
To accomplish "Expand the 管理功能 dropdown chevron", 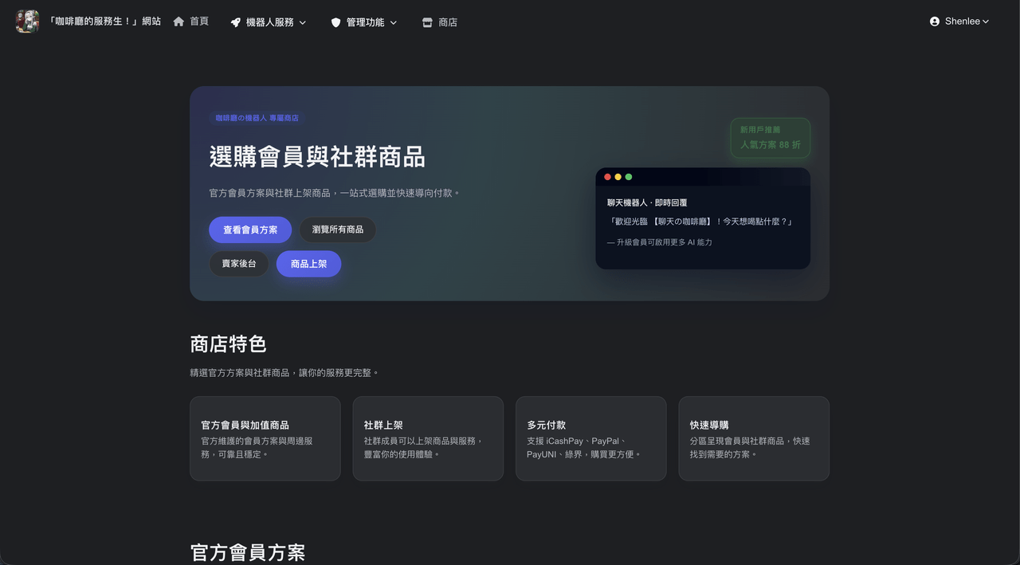I will (393, 23).
